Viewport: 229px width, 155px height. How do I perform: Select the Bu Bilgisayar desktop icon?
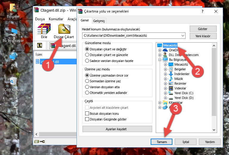pyautogui.click(x=13, y=35)
